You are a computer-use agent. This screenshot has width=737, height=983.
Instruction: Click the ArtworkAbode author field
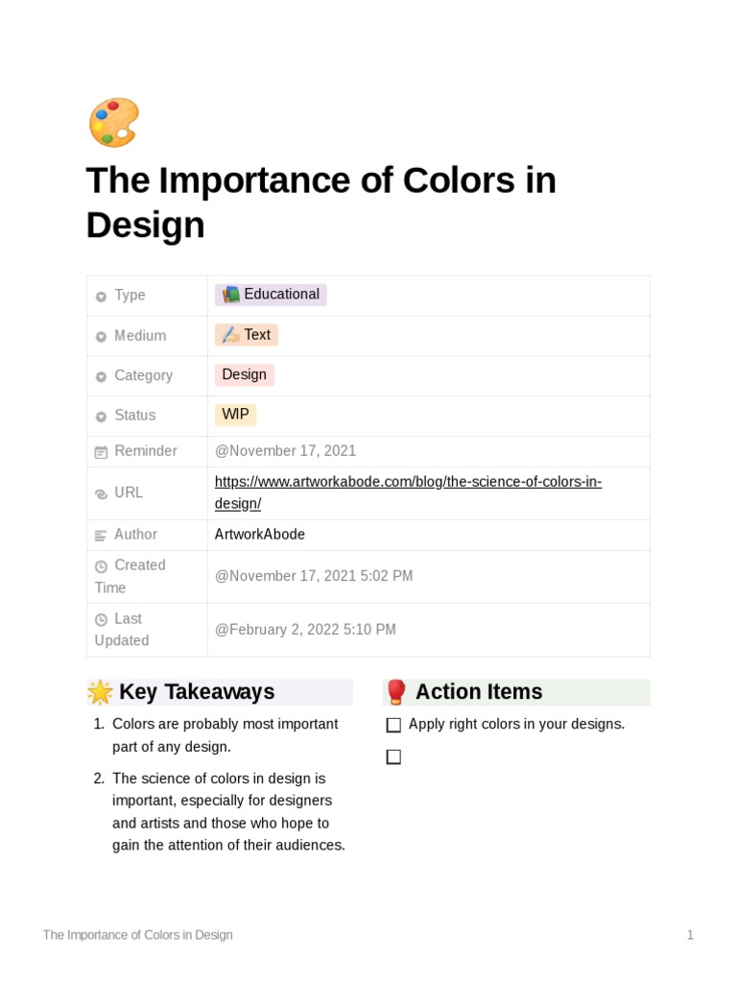(260, 535)
